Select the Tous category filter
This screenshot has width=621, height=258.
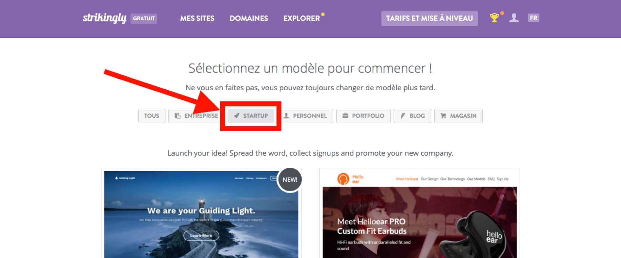(152, 116)
